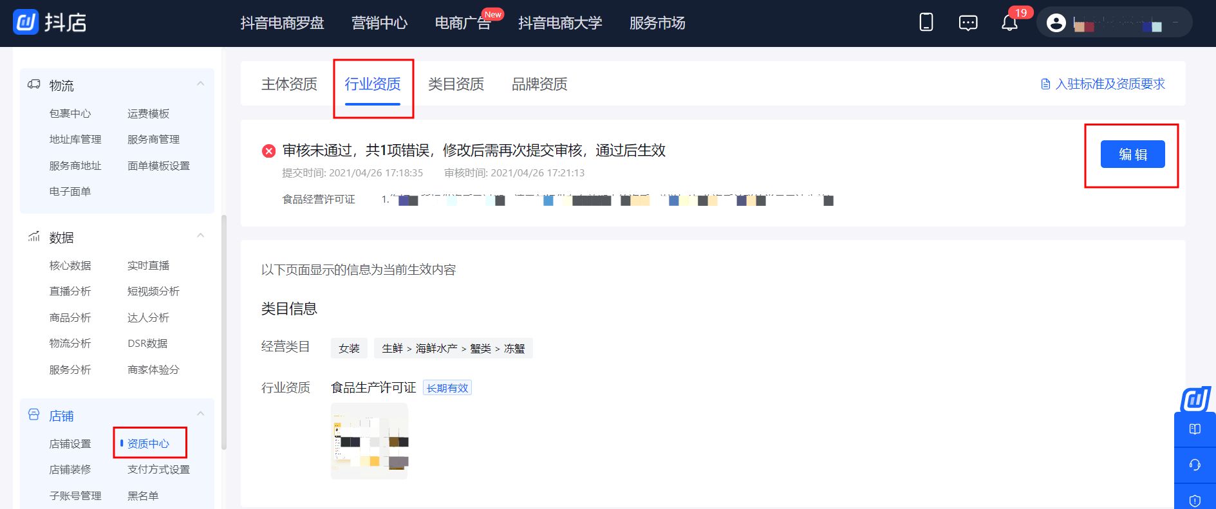This screenshot has width=1216, height=509.
Task: Click the 店铺 shop icon in sidebar
Action: (x=34, y=415)
